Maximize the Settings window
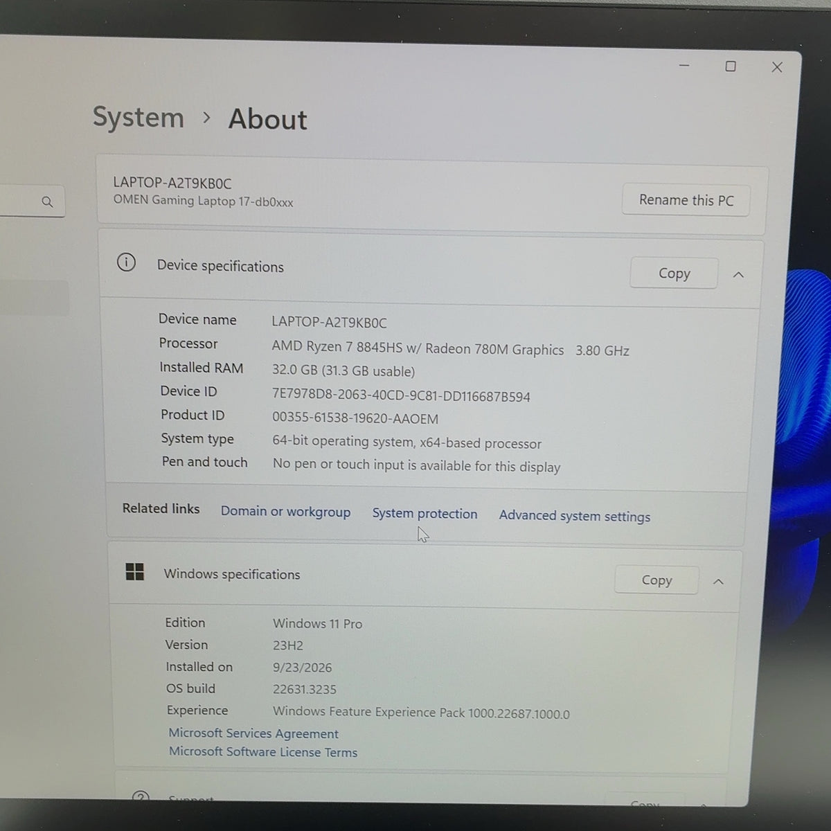Image resolution: width=831 pixels, height=831 pixels. [731, 66]
